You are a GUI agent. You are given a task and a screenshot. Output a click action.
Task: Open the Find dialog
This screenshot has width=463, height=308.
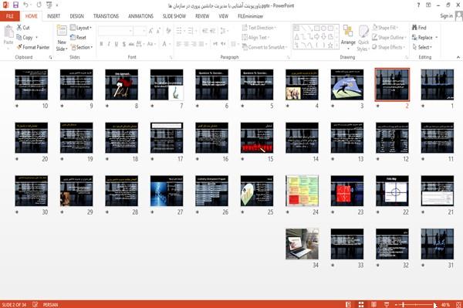pyautogui.click(x=419, y=28)
